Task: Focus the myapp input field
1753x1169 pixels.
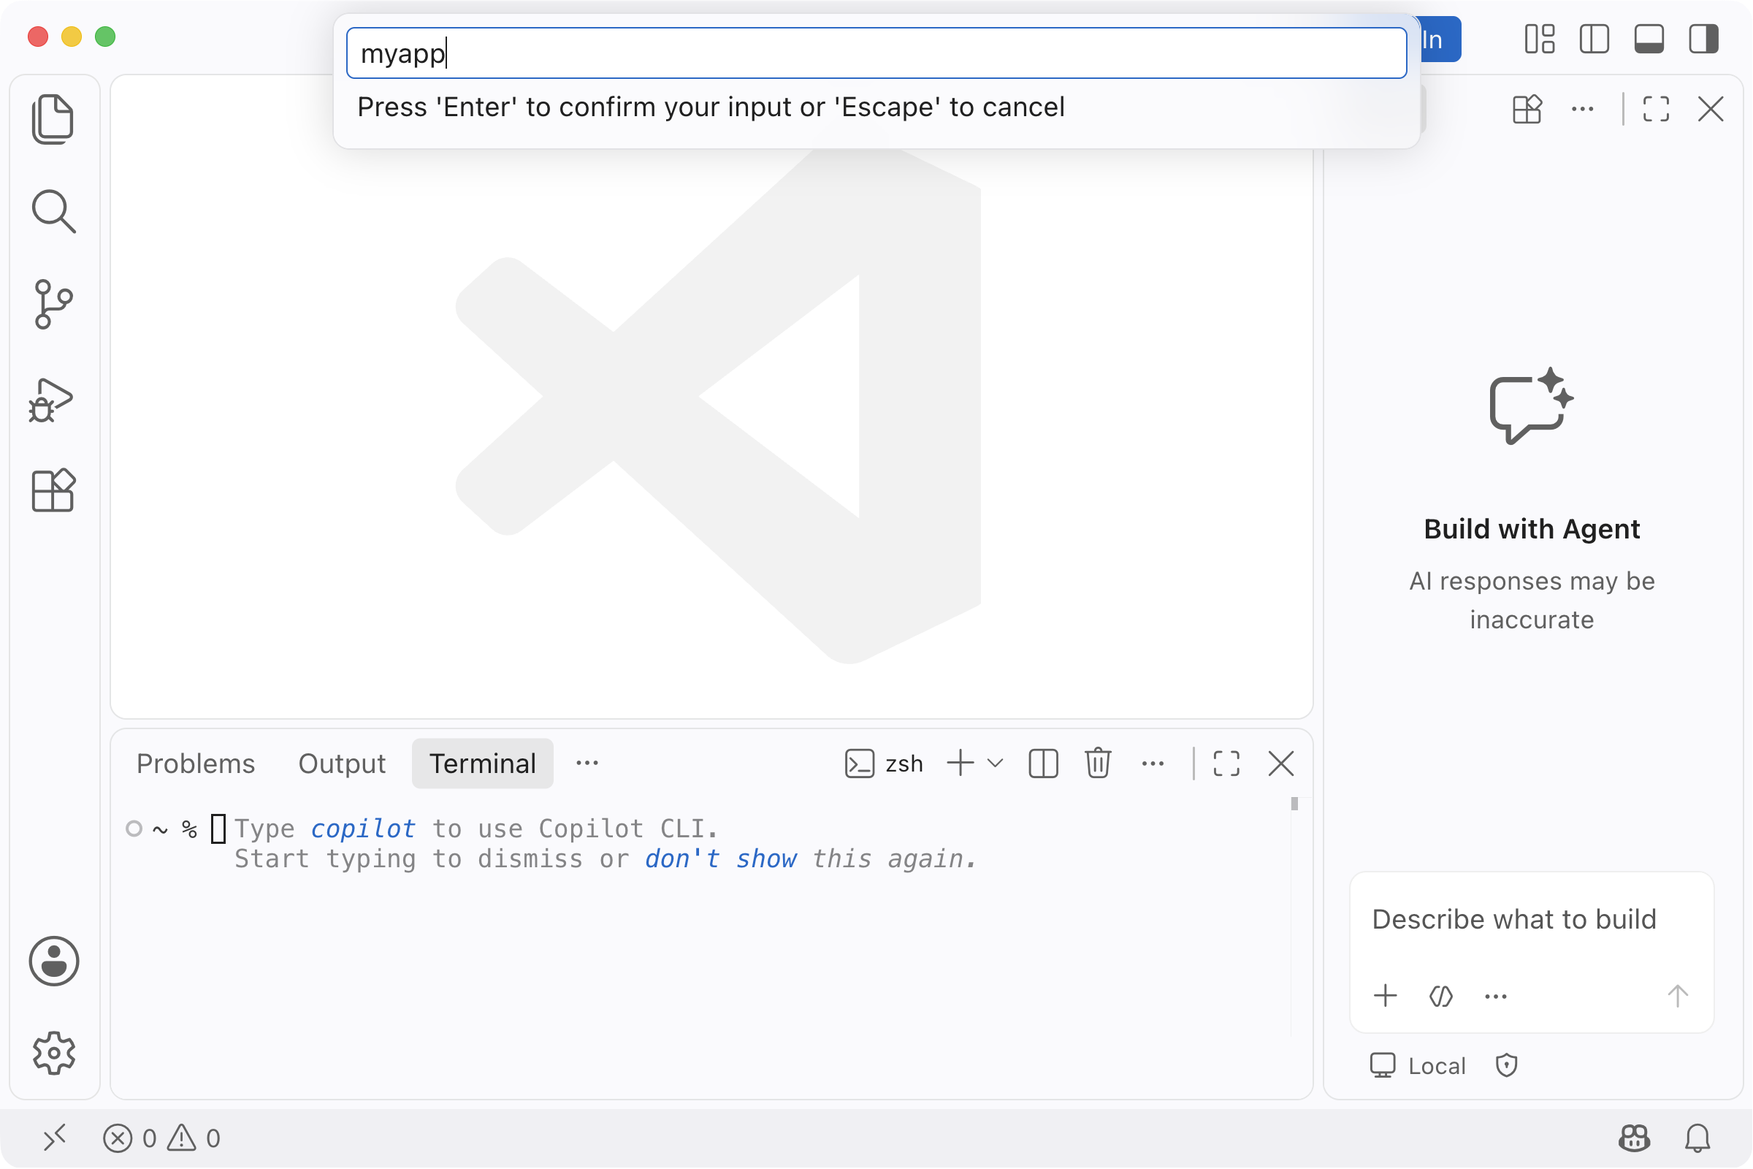Action: click(876, 53)
